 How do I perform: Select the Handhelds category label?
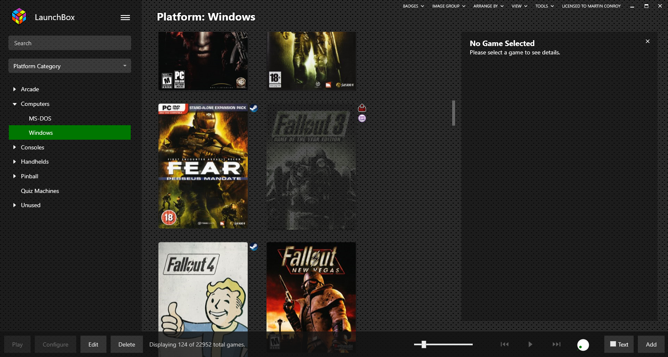[35, 162]
